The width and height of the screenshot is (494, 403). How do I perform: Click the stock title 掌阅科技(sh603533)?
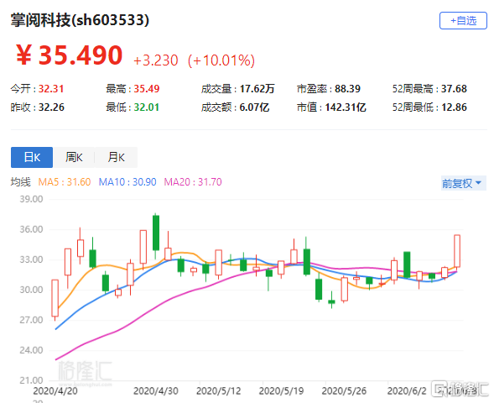tap(80, 20)
